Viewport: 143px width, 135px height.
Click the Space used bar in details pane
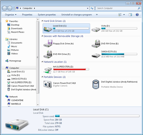pos(97,116)
